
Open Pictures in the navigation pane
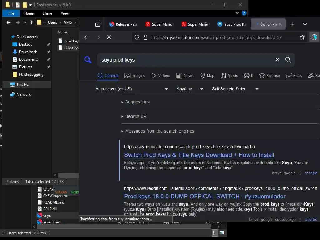coord(25,67)
